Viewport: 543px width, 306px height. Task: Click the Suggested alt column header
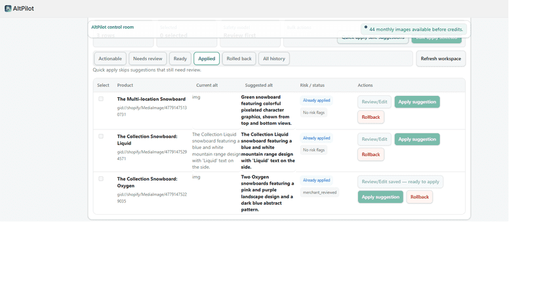tap(258, 85)
